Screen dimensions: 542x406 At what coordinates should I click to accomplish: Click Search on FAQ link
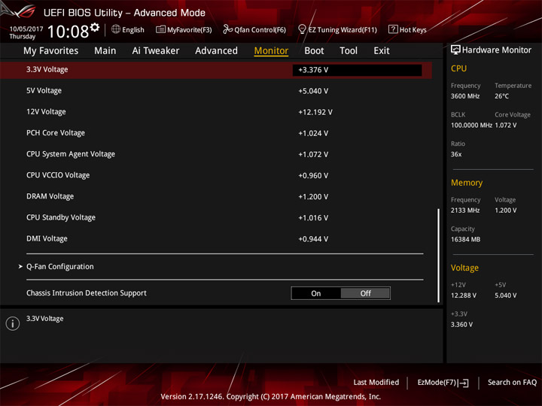point(512,382)
